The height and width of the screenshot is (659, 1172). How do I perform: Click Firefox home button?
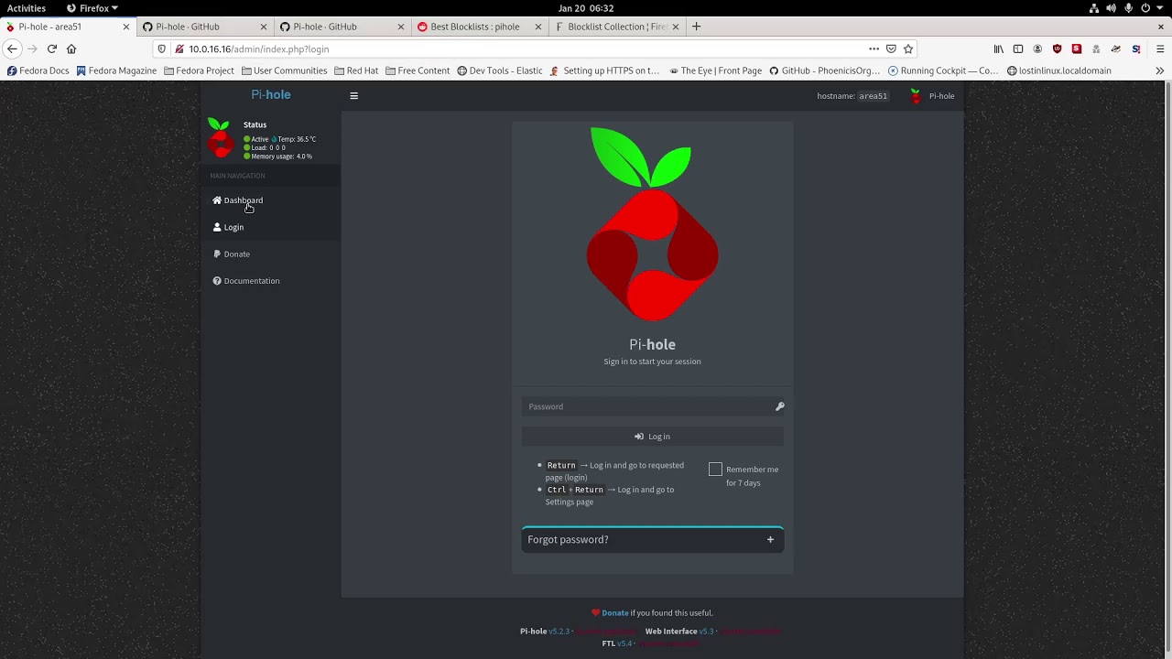(x=71, y=49)
